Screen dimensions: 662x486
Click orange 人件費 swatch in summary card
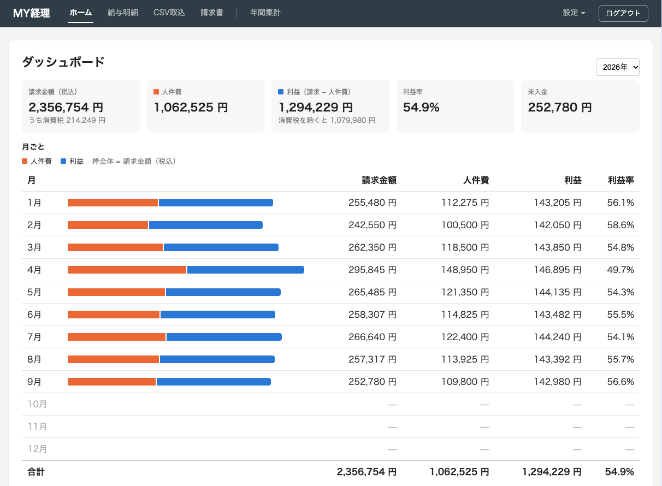pyautogui.click(x=156, y=92)
